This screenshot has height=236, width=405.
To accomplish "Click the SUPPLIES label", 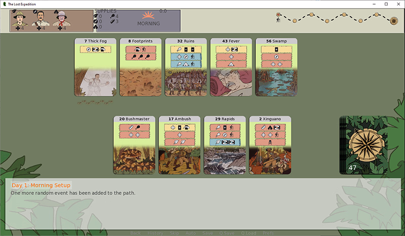I will 105,11.
